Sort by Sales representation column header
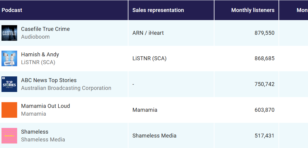This screenshot has height=148, width=308. [158, 10]
